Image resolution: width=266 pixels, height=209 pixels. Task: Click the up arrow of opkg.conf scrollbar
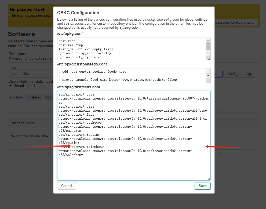click(208, 40)
